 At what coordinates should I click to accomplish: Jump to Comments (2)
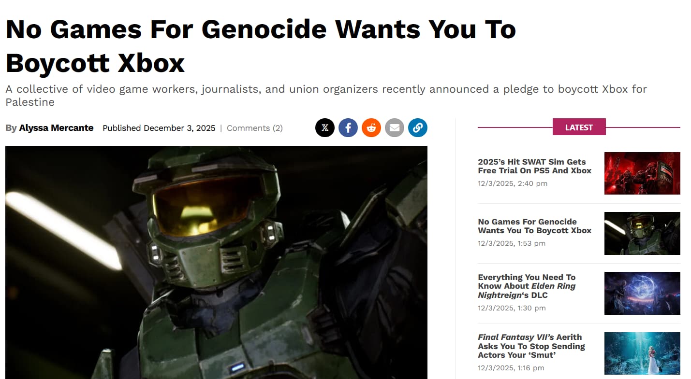pyautogui.click(x=255, y=128)
